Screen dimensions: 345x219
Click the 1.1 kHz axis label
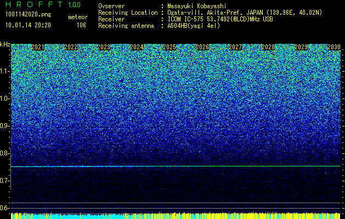pos(4,71)
